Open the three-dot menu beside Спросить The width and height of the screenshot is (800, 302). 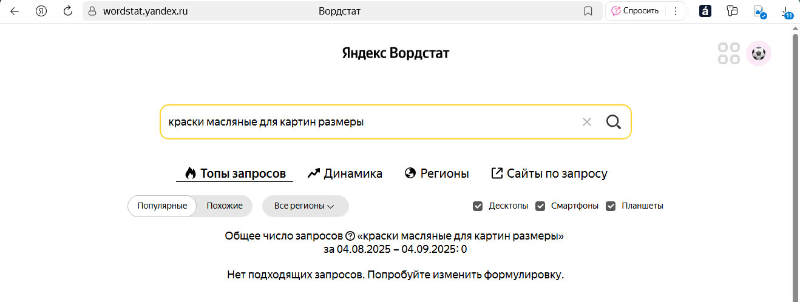pos(675,11)
